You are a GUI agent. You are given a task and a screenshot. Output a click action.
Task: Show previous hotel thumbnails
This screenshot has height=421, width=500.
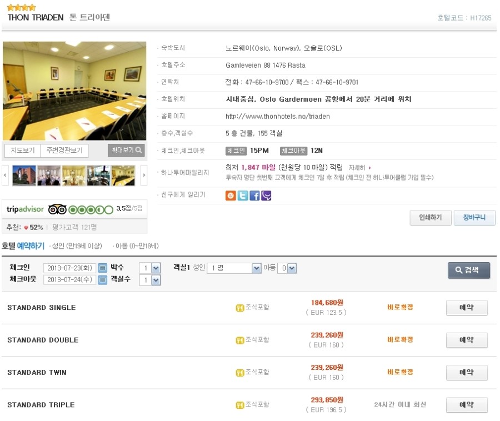click(x=5, y=175)
